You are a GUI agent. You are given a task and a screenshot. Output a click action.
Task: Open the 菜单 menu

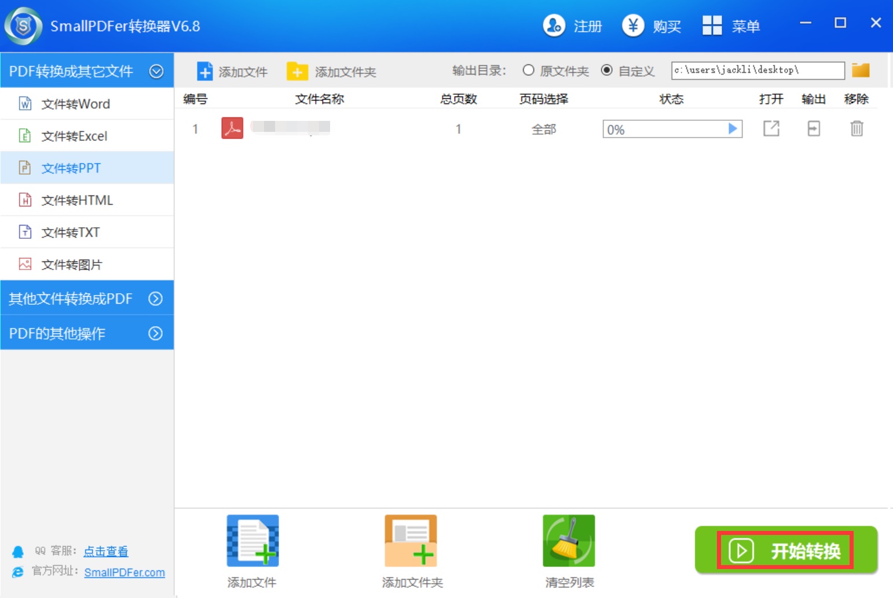731,26
